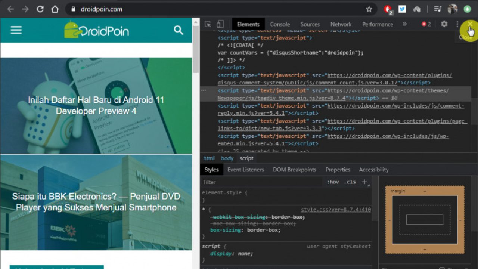The image size is (478, 269).
Task: Open the DroidPoin hamburger menu
Action: [x=16, y=30]
